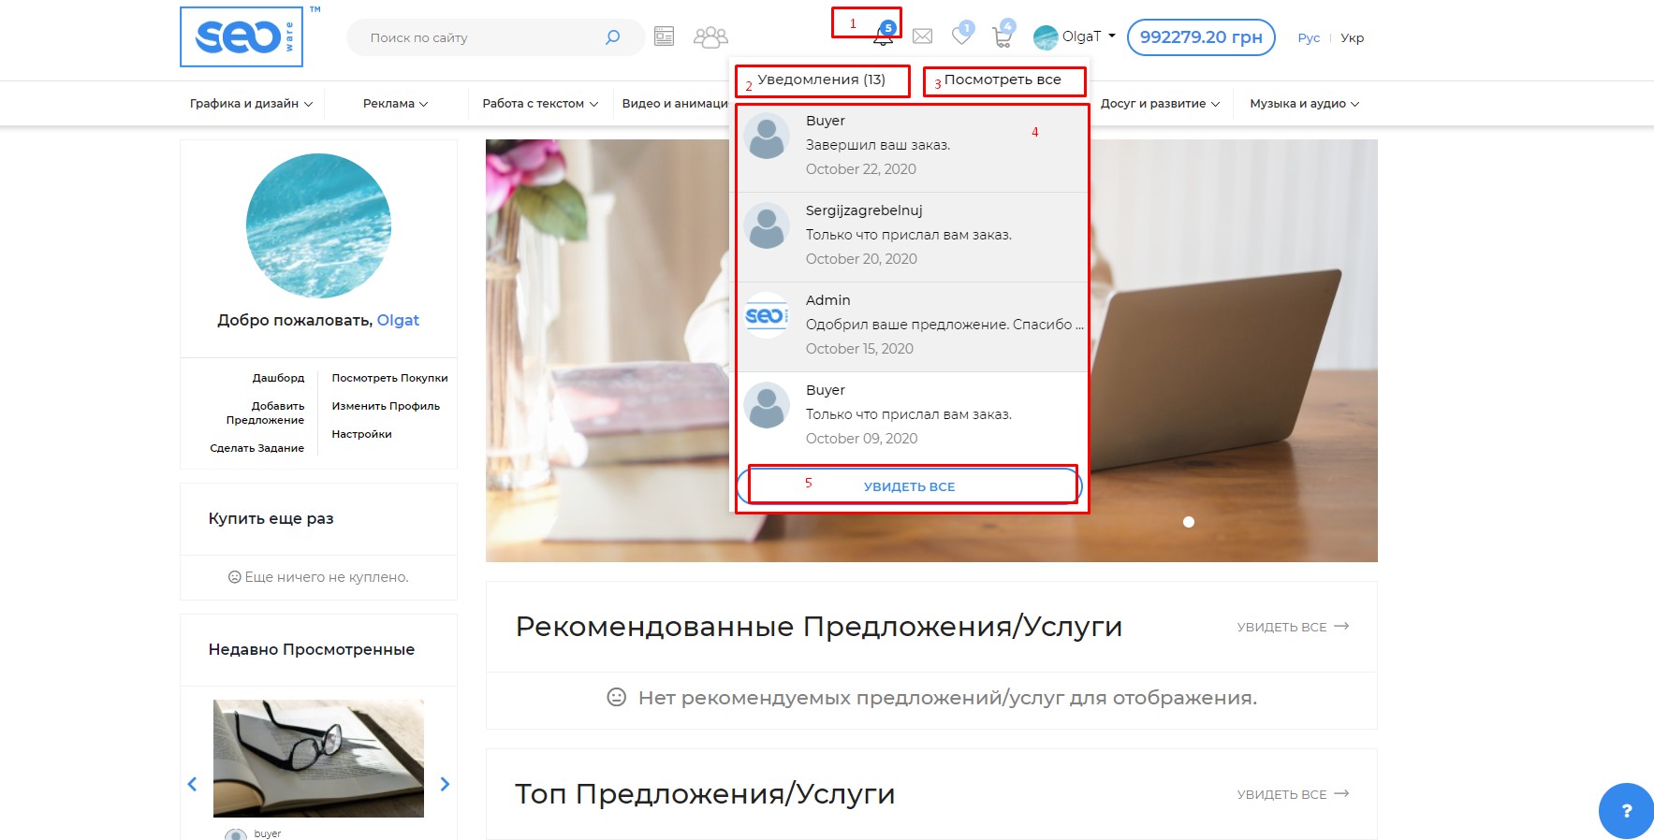Click the SEO ware logo
This screenshot has height=840, width=1654.
pos(242,37)
